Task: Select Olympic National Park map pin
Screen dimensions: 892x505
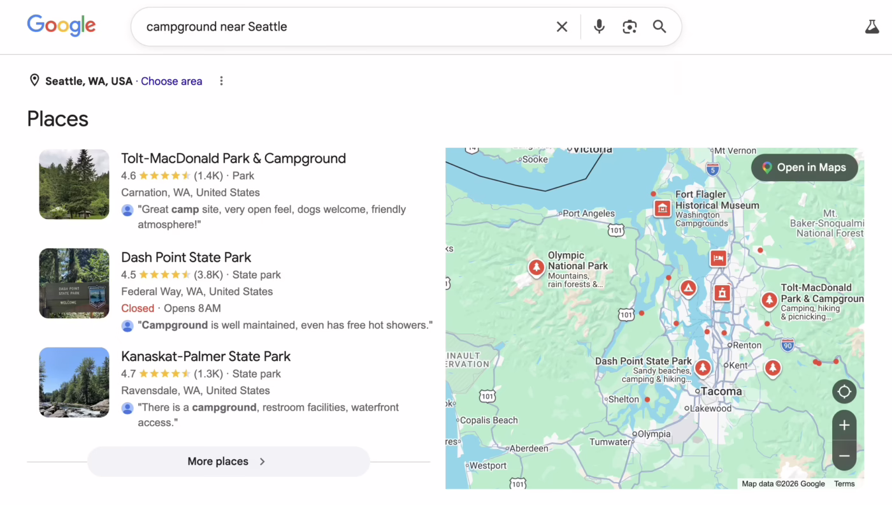Action: pyautogui.click(x=536, y=267)
